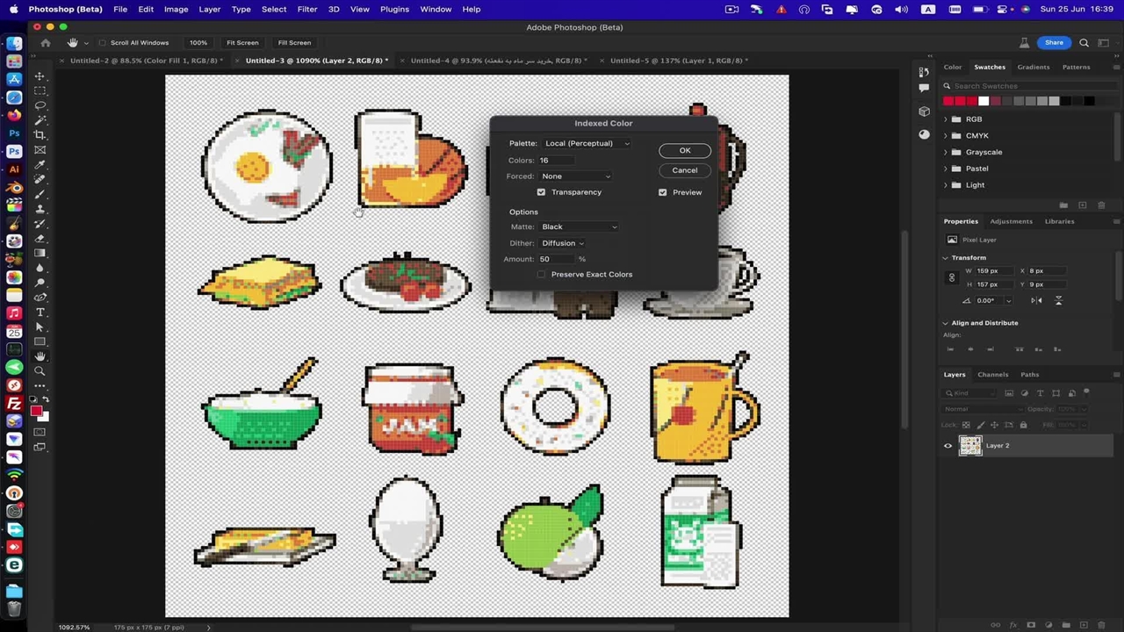Select the Type tool
The image size is (1124, 632).
(x=40, y=312)
